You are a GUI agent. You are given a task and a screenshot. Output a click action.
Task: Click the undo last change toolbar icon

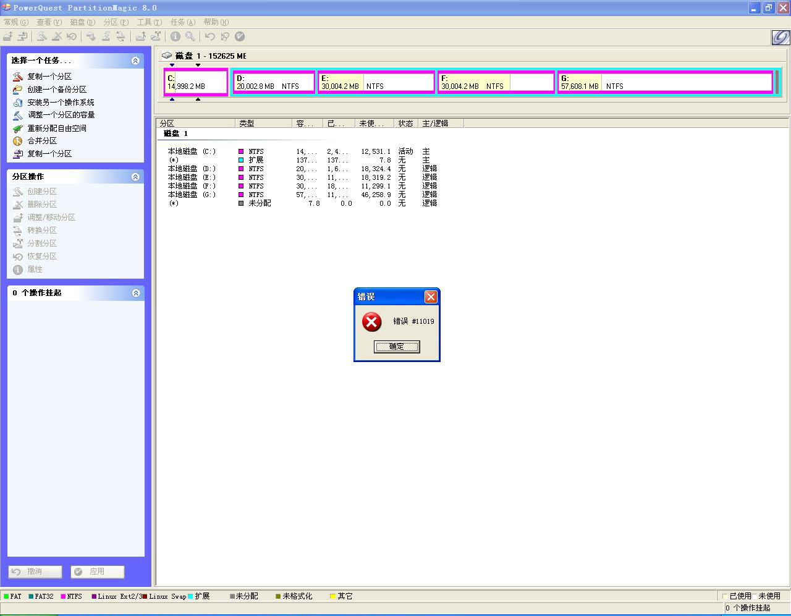click(210, 36)
